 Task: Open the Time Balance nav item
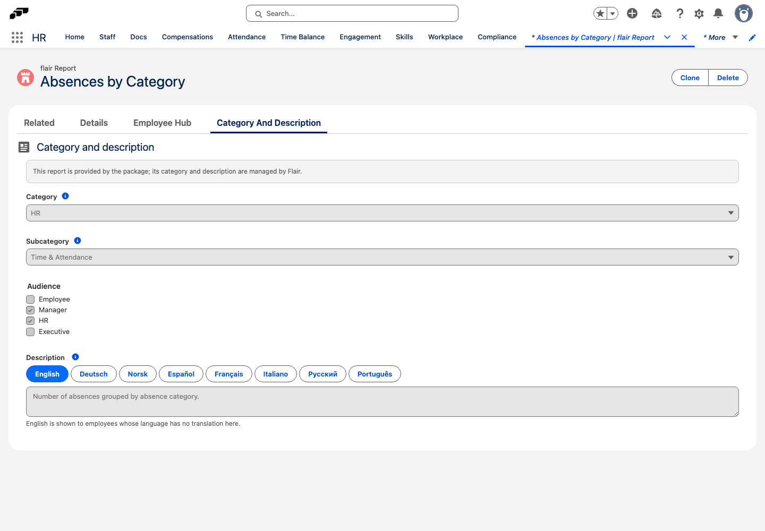coord(303,37)
